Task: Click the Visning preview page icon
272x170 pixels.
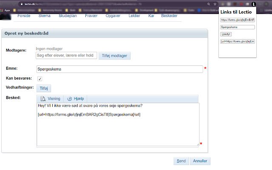Action: [43, 99]
